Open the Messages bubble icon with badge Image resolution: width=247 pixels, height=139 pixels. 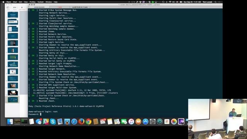(x=39, y=122)
